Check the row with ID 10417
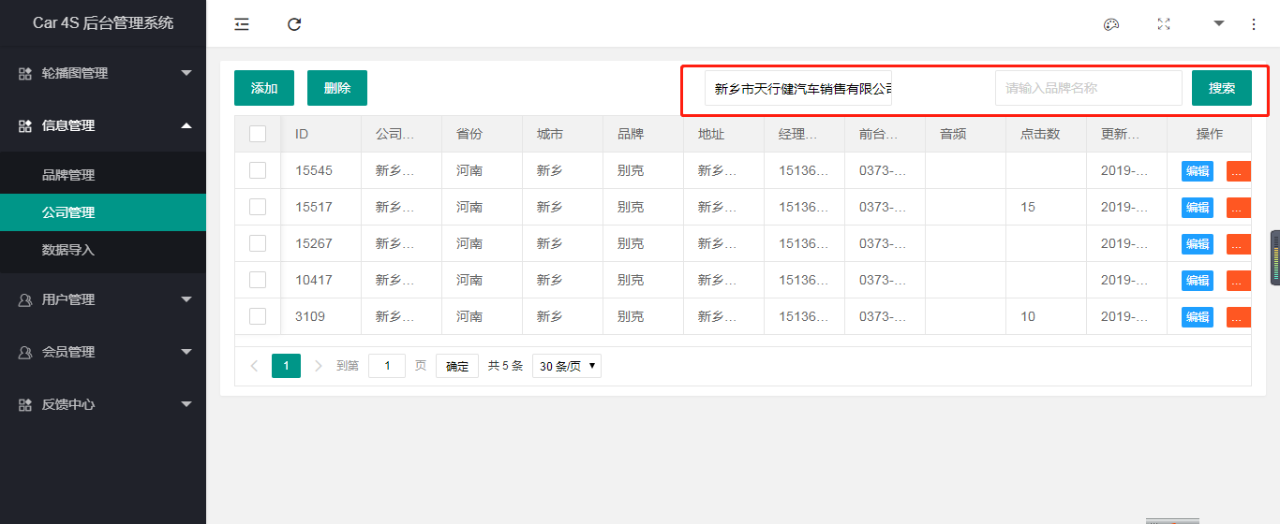Screen dimensions: 1280x524 point(258,280)
